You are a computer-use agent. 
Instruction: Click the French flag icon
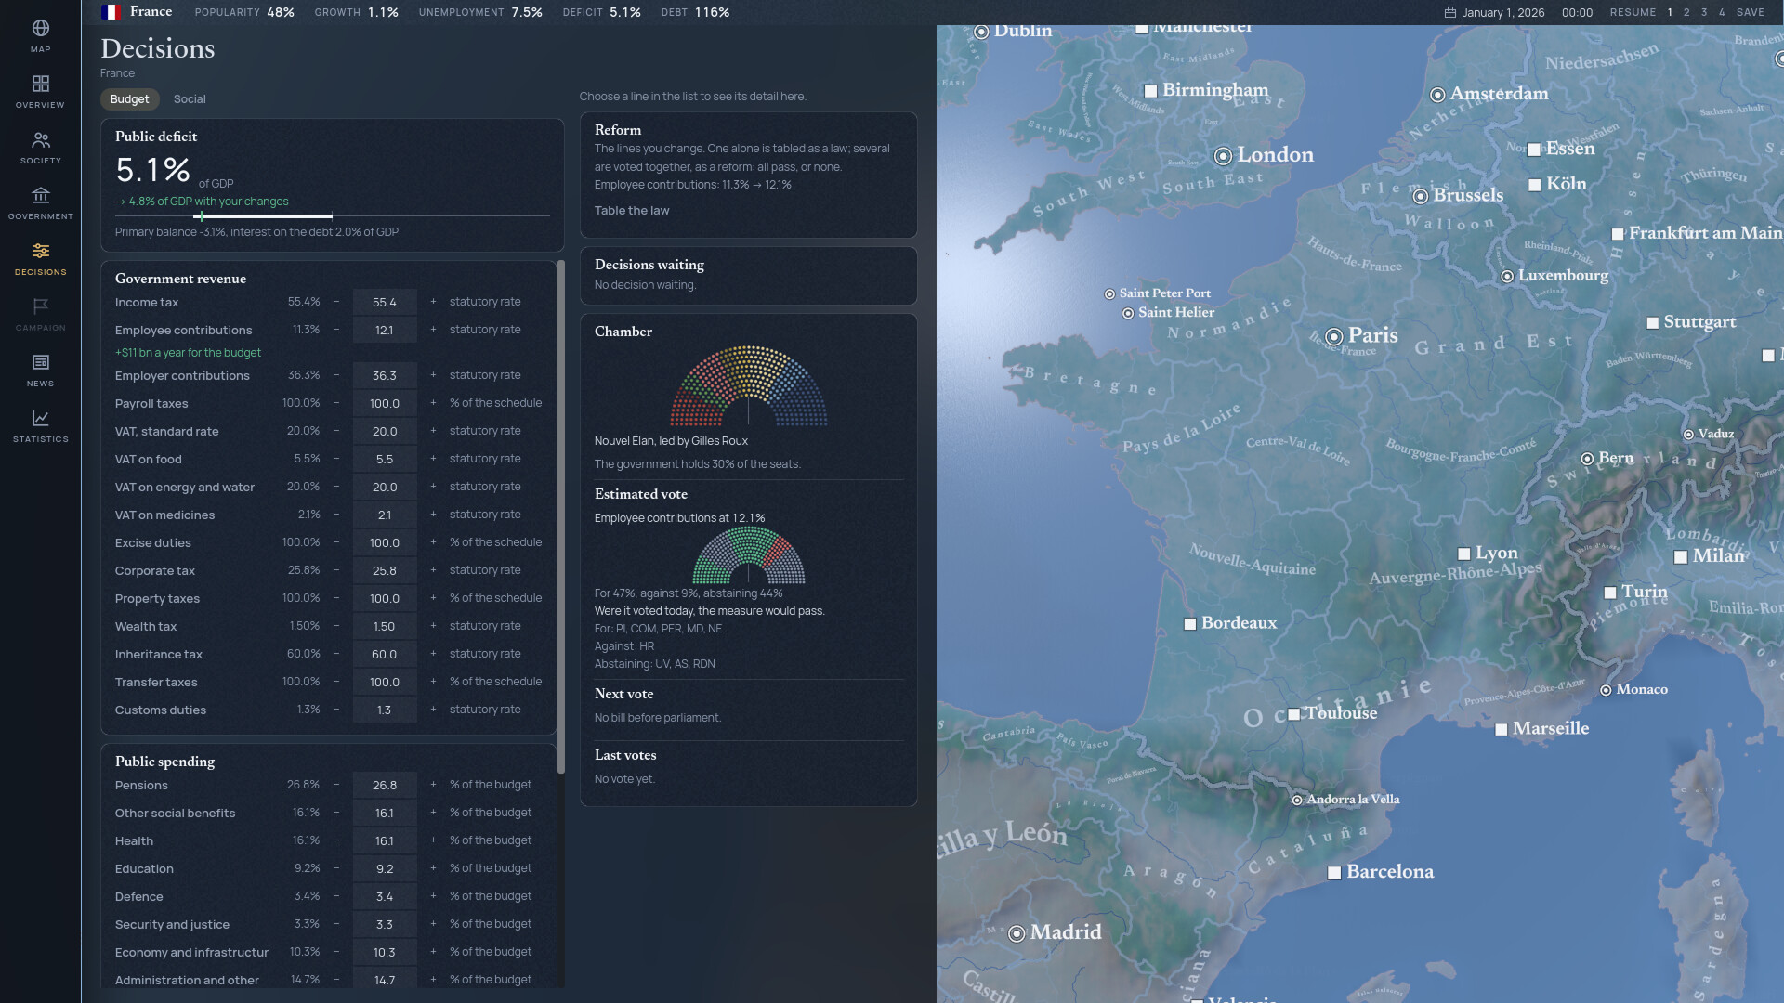tap(111, 12)
